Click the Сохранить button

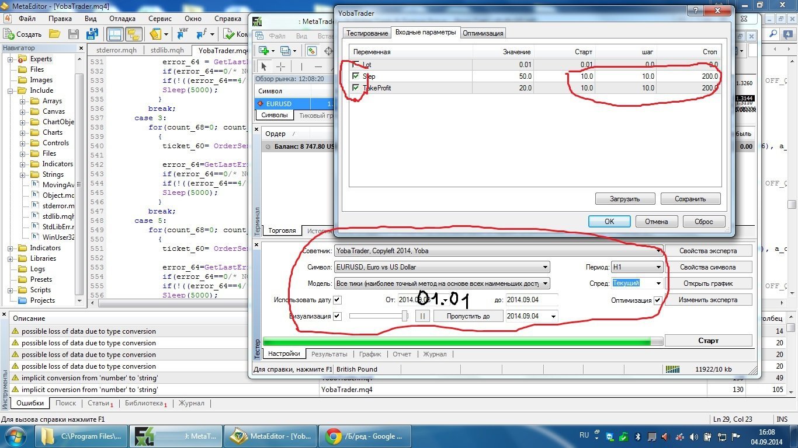691,199
